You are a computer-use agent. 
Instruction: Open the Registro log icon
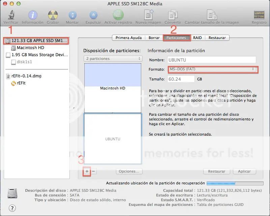(259, 15)
